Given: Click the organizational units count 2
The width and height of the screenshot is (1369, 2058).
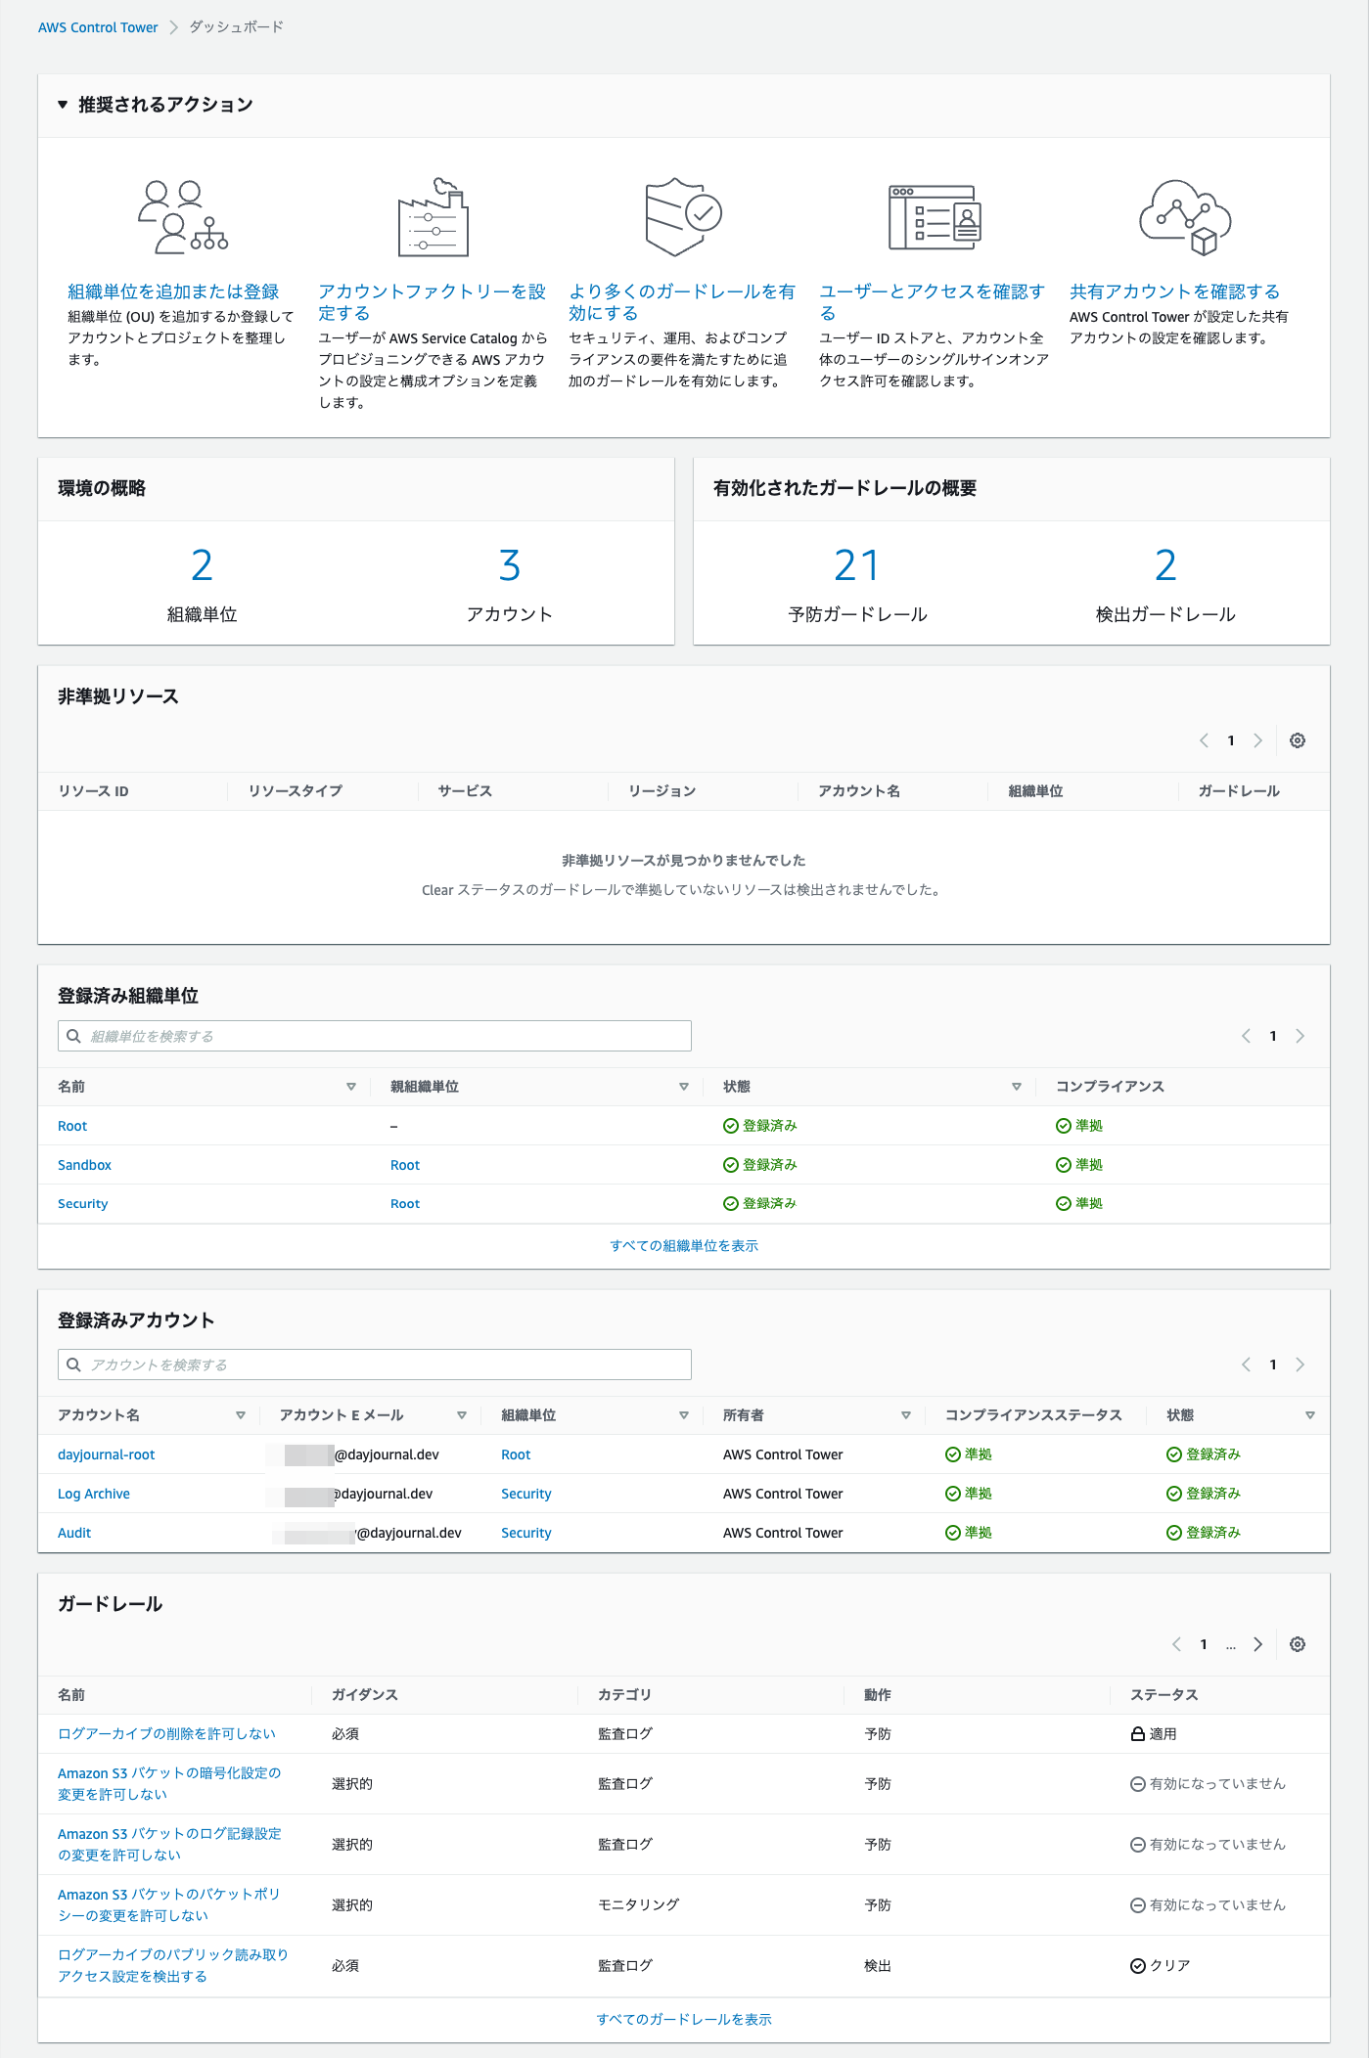Looking at the screenshot, I should (x=202, y=565).
